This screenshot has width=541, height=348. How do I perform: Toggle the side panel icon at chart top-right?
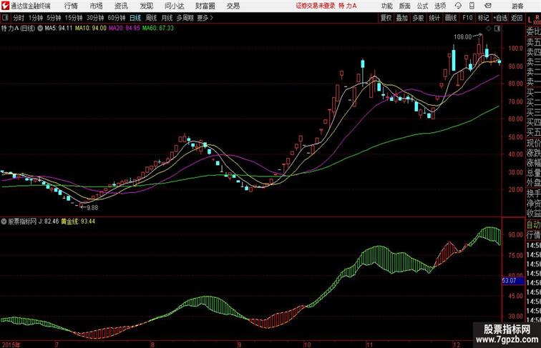coord(497,29)
